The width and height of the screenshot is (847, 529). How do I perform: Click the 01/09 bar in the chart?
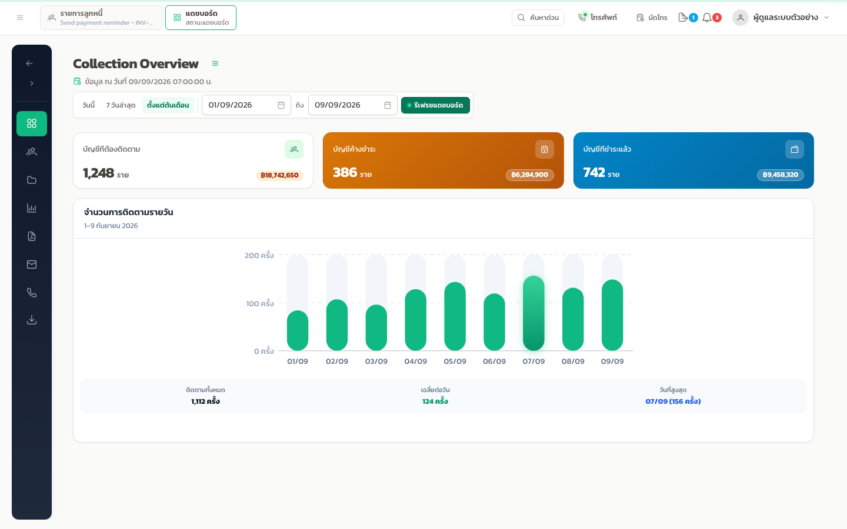click(x=298, y=331)
